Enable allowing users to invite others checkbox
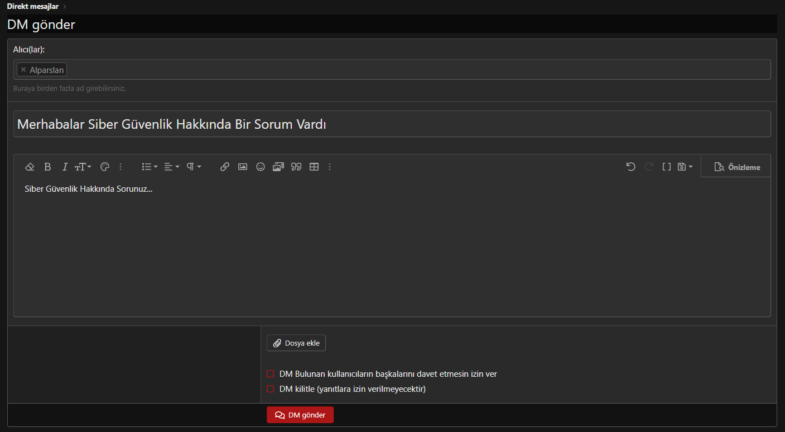The height and width of the screenshot is (432, 785). coord(271,373)
